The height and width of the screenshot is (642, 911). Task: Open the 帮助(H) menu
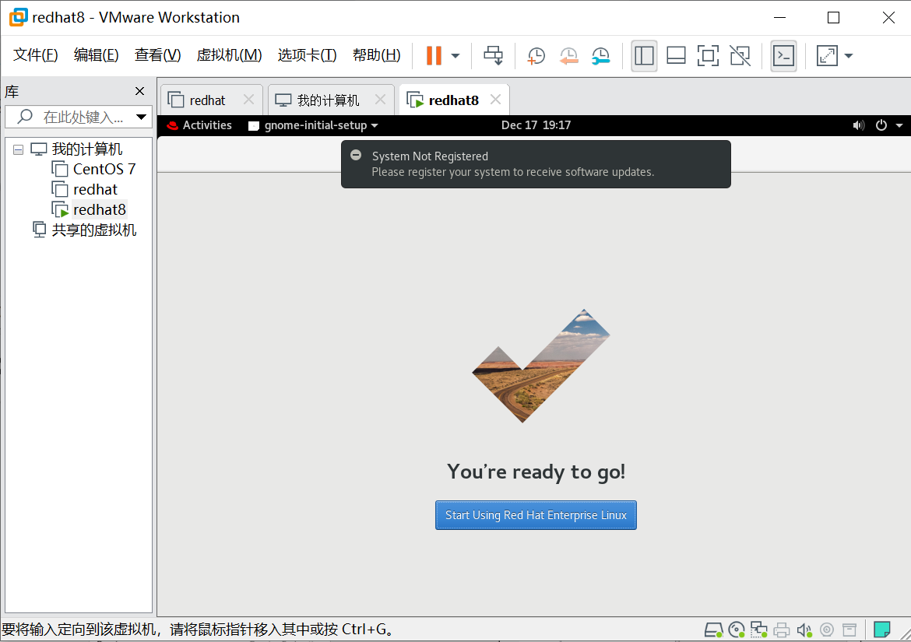pyautogui.click(x=377, y=55)
